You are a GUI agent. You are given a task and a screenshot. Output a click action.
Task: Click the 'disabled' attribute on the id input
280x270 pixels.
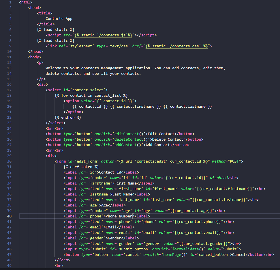(219, 178)
